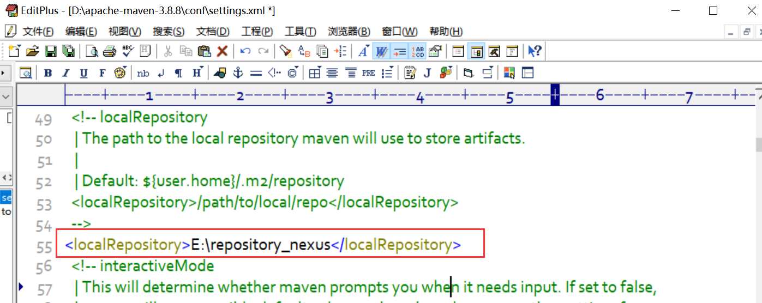
Task: Toggle the directory window list icon
Action: coord(477,51)
